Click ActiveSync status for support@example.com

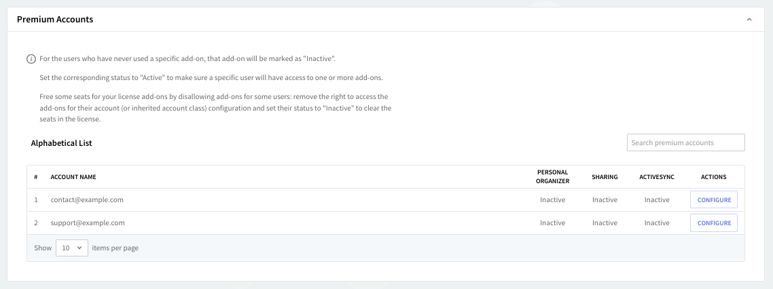coord(657,223)
